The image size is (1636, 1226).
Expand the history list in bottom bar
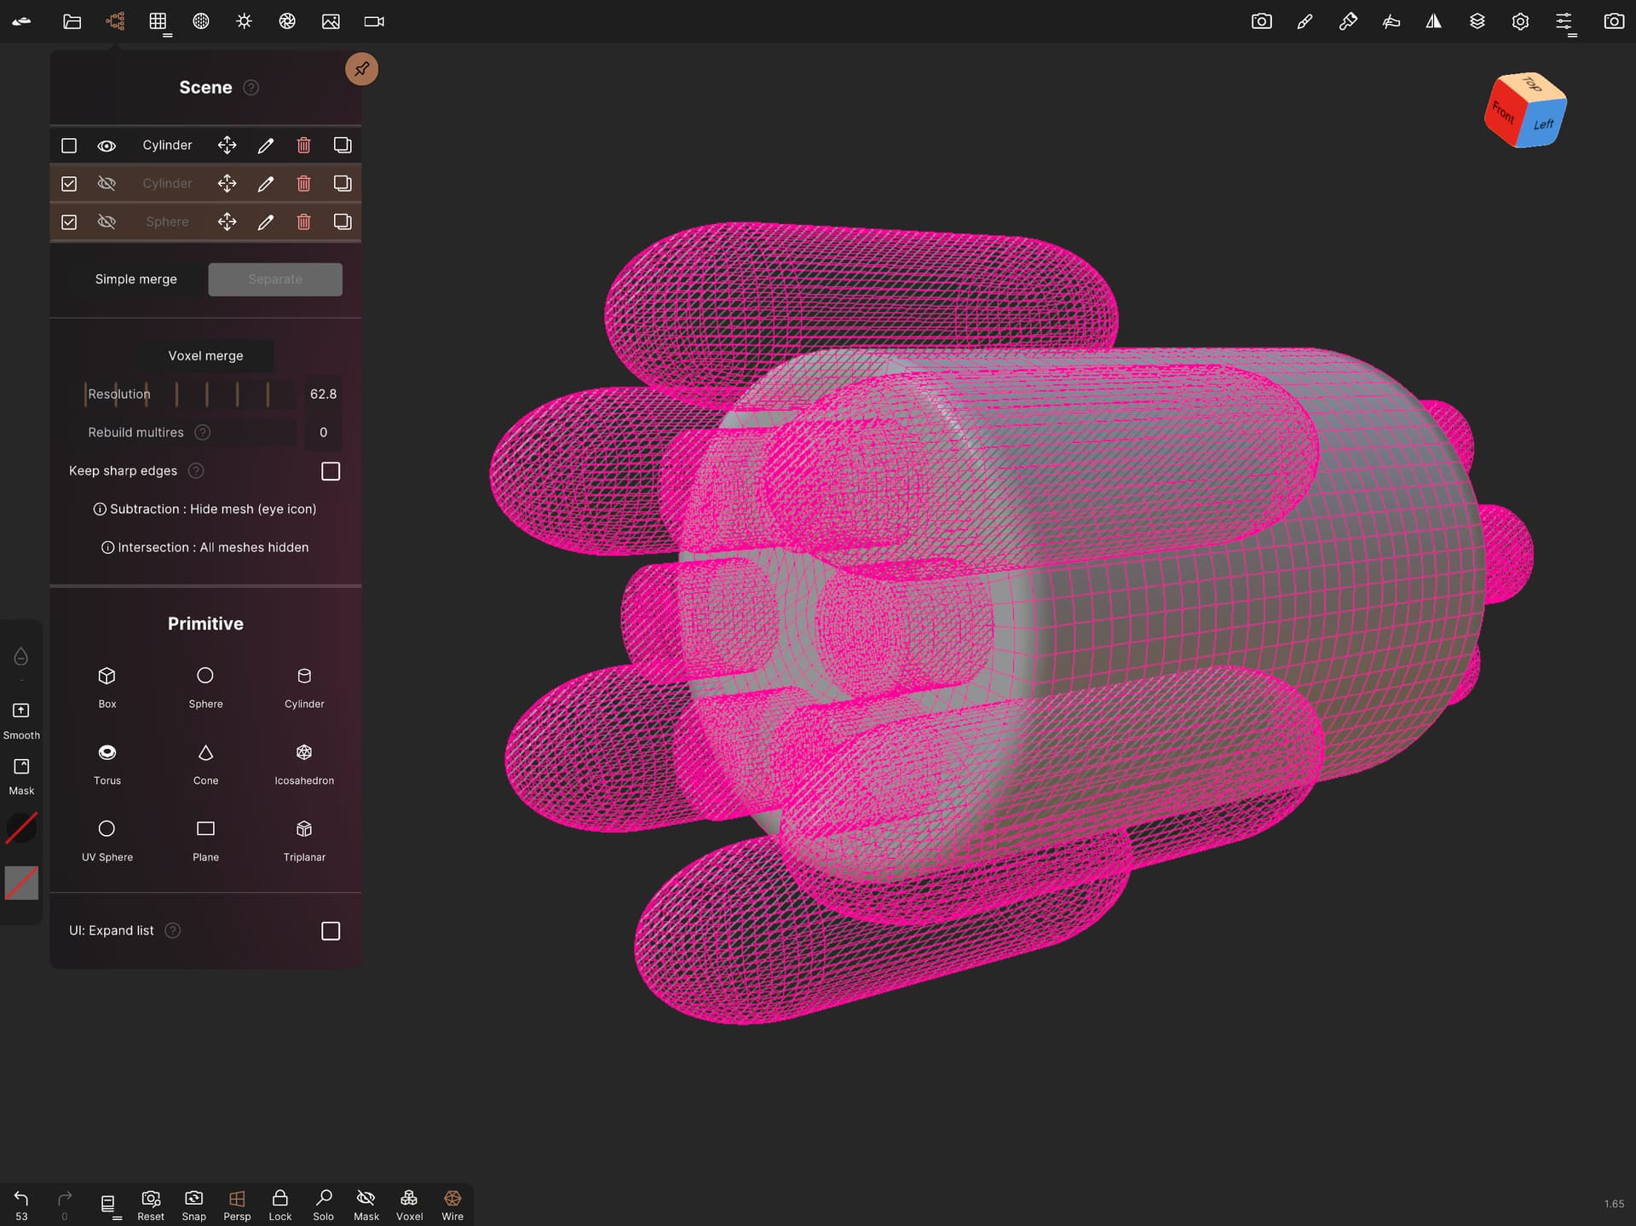[x=108, y=1204]
